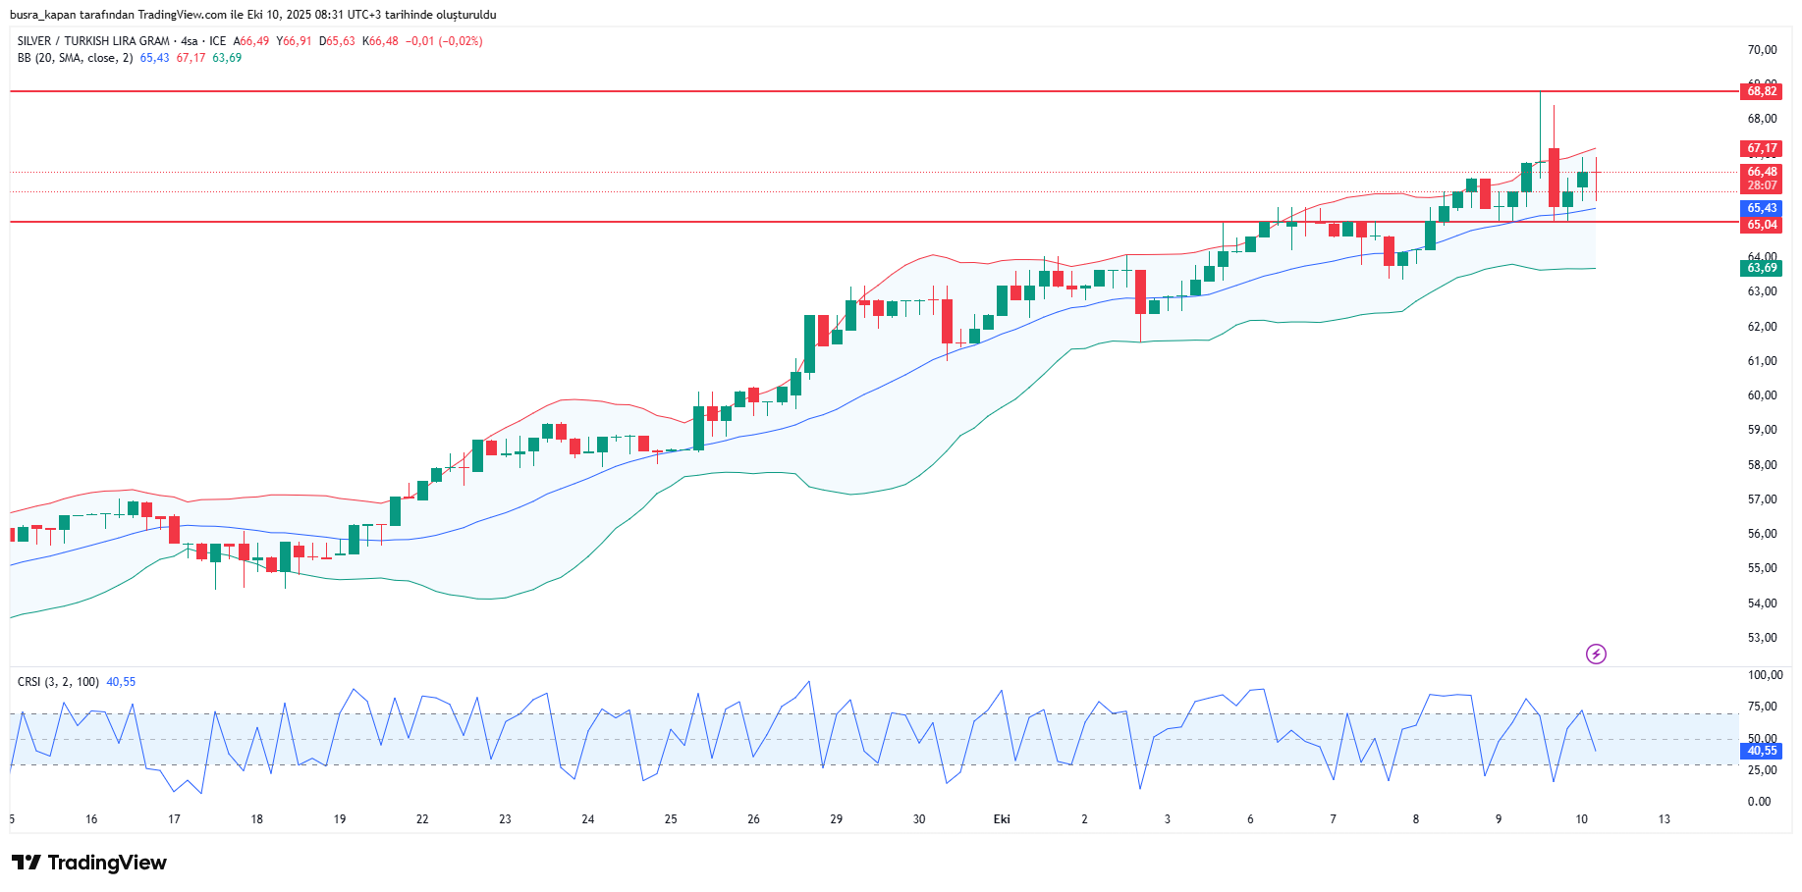Select the 66,48 current price label

pyautogui.click(x=1762, y=172)
